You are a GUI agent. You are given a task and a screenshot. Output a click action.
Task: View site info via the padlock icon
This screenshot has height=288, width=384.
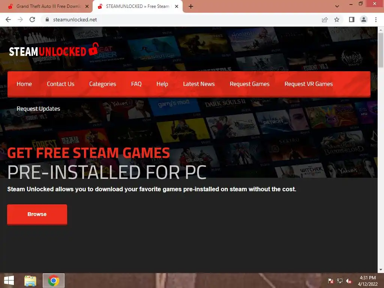click(x=47, y=19)
